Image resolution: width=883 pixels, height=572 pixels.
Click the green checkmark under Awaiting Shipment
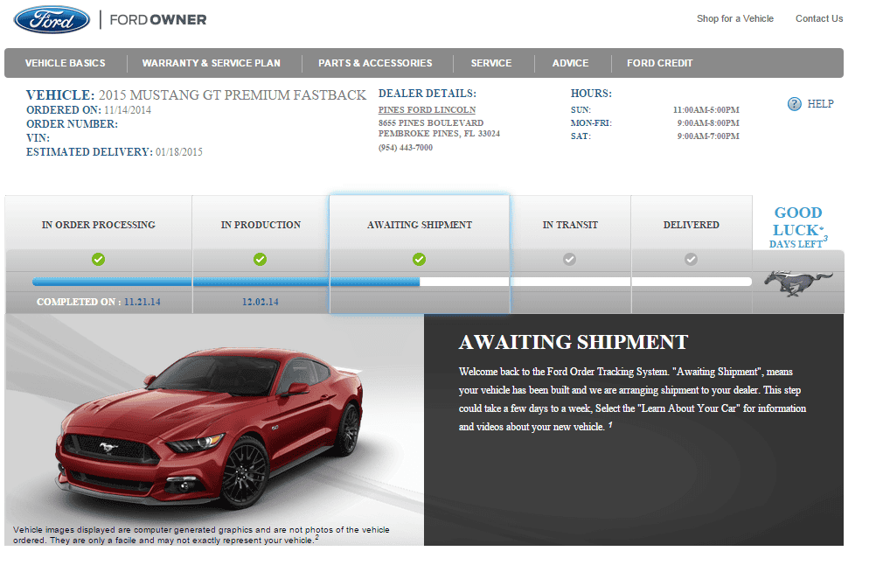(x=419, y=259)
